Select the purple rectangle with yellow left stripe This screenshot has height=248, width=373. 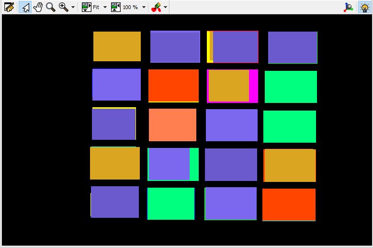[232, 47]
